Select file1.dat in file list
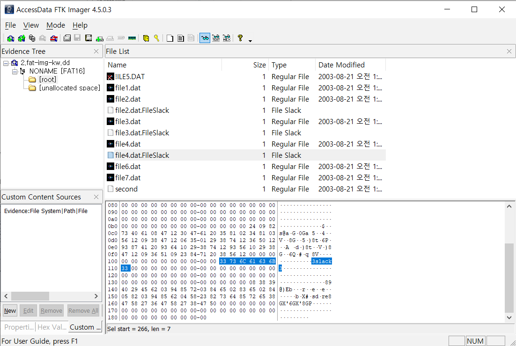 128,88
